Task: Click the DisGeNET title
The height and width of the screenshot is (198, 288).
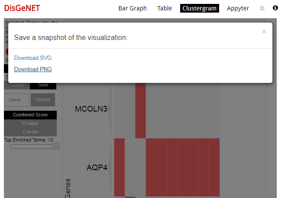Action: (x=22, y=8)
